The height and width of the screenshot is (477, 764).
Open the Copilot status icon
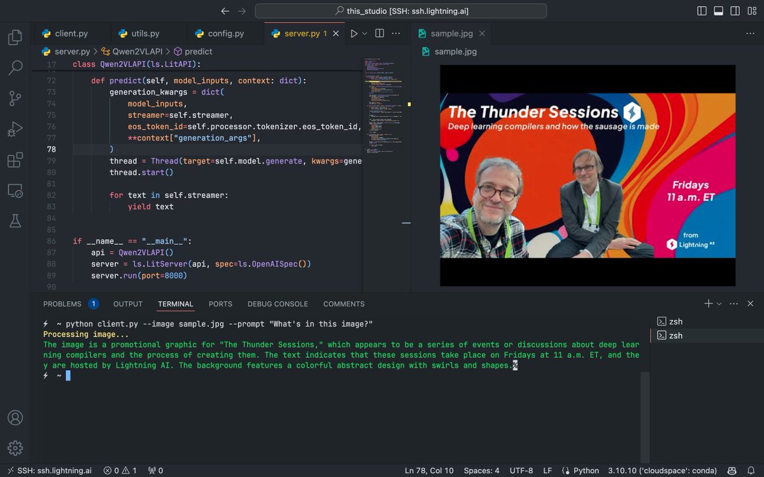732,471
